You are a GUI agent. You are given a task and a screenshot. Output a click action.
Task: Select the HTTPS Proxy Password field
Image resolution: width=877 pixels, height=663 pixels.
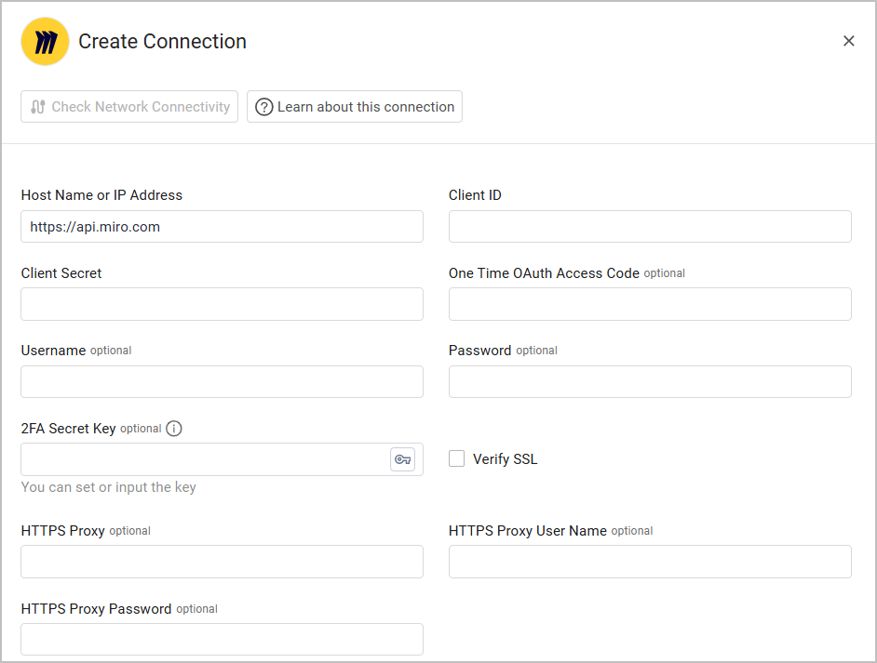click(x=222, y=639)
